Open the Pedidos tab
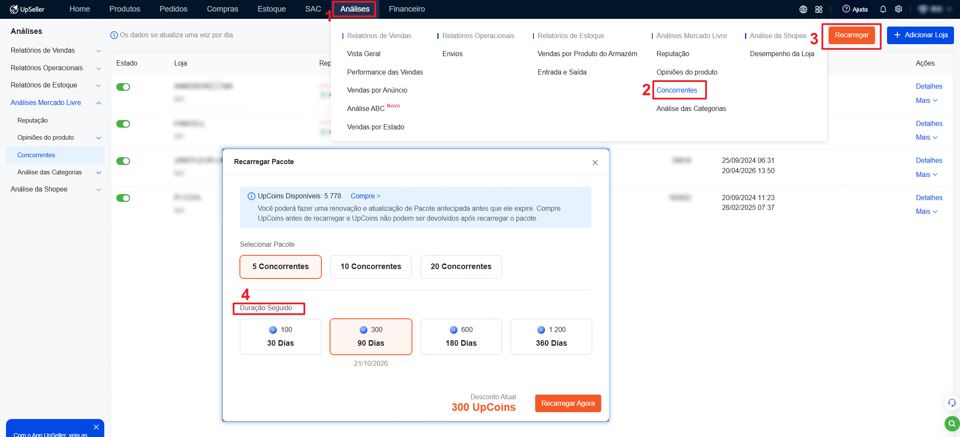 [x=173, y=9]
